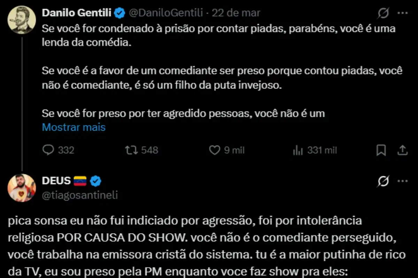The height and width of the screenshot is (278, 418).
Task: Like Danilo Gentili's tweet with the heart
Action: pos(214,150)
